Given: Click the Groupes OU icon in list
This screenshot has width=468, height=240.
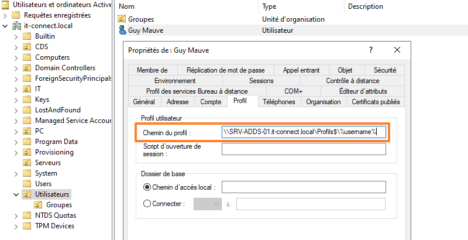Looking at the screenshot, I should click(x=122, y=19).
